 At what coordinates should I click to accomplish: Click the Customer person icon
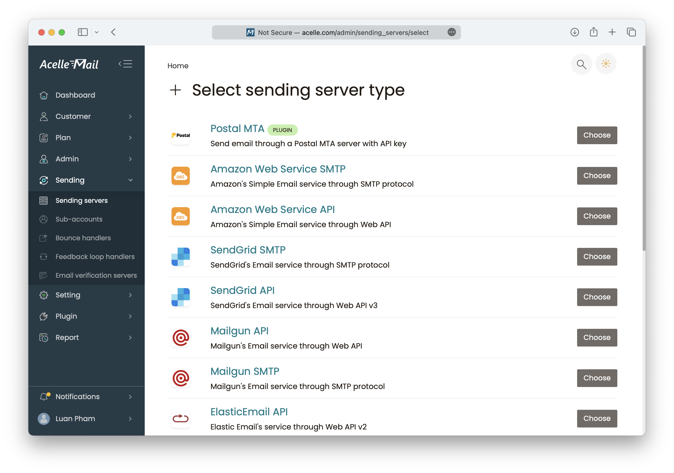[x=44, y=117]
